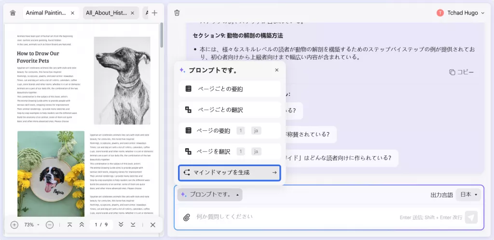Viewport: 494px width, 240px height.
Task: Click the embroidered dog photo in PDF
Action: pyautogui.click(x=51, y=174)
